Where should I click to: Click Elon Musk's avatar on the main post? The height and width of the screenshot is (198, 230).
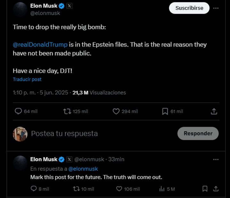tap(20, 9)
